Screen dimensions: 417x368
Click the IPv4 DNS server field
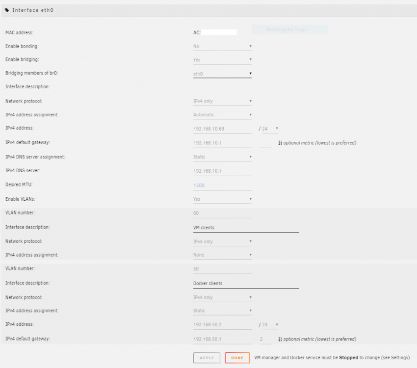(x=222, y=171)
